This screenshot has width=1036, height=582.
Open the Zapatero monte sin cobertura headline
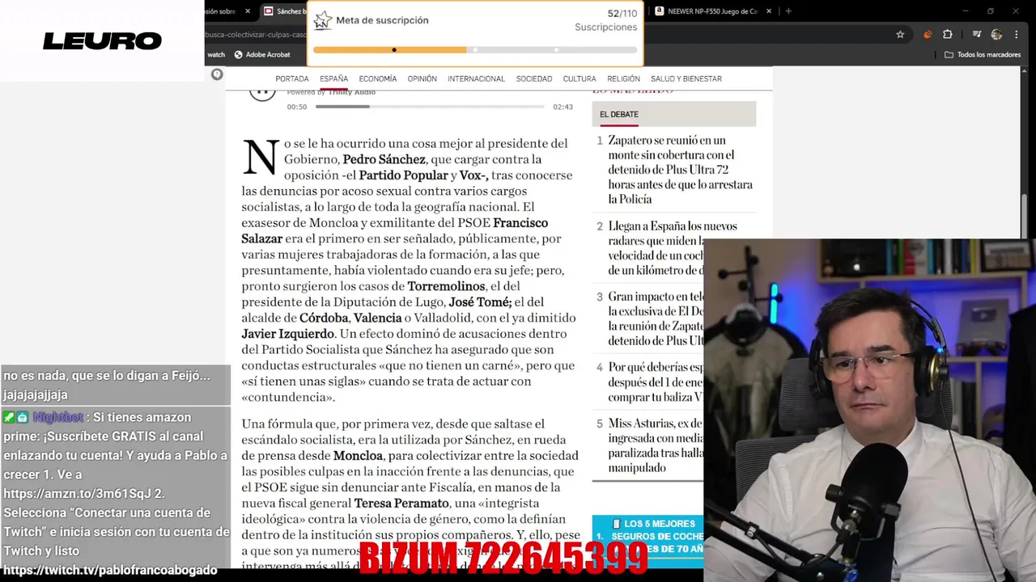[x=680, y=170]
